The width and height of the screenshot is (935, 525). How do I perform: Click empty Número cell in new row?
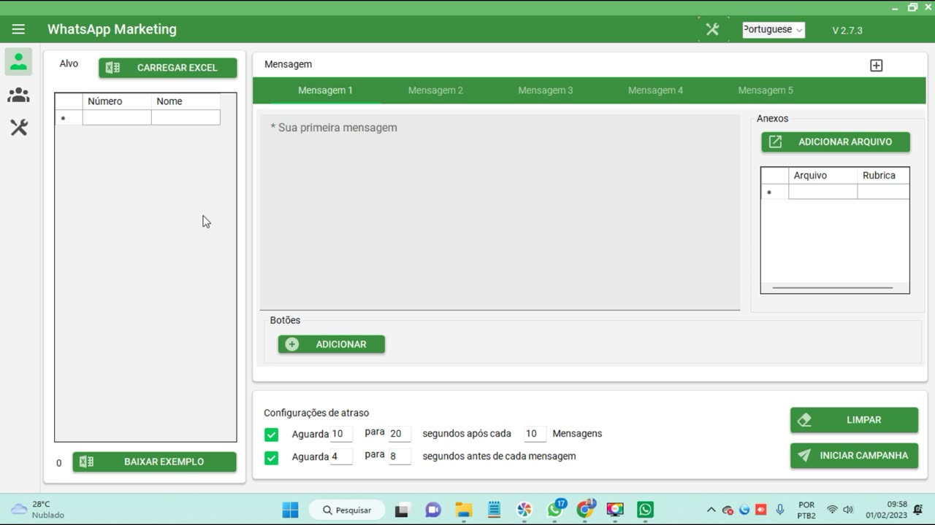(x=117, y=117)
